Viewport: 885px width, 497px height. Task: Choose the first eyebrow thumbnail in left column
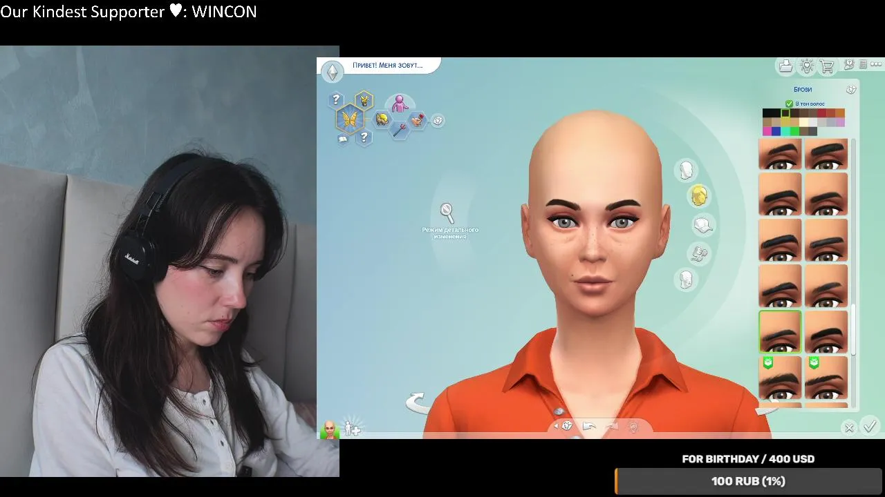click(780, 154)
